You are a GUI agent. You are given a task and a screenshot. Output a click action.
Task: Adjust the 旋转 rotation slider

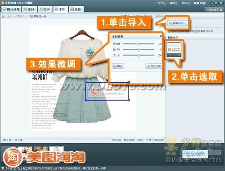coord(139,49)
